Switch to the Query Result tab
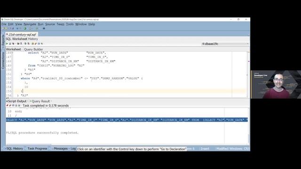This screenshot has width=301, height=169. pos(40,101)
